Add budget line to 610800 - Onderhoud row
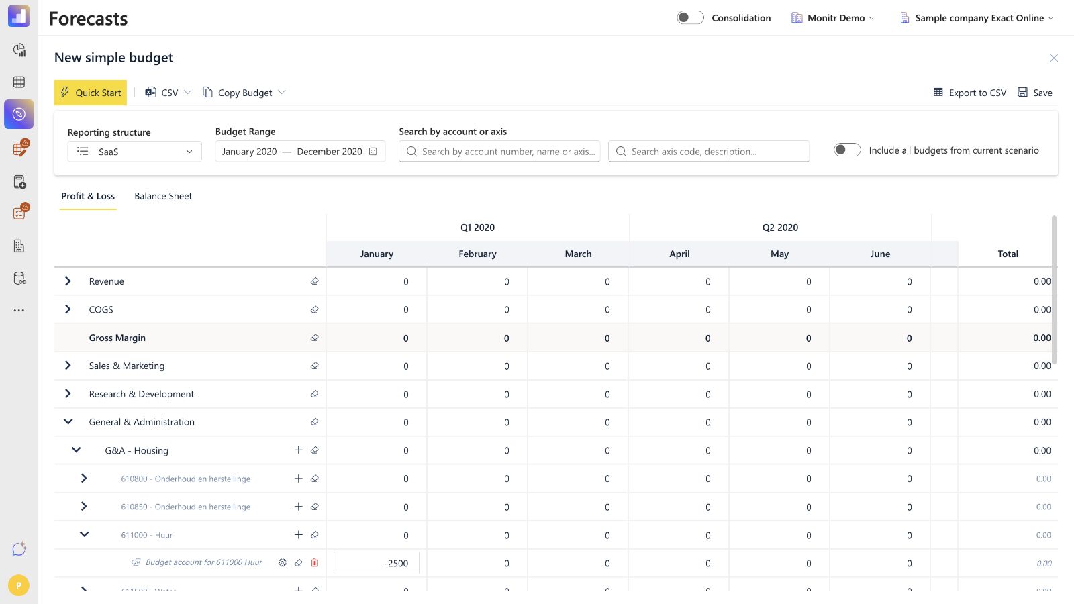The width and height of the screenshot is (1074, 604). [298, 479]
